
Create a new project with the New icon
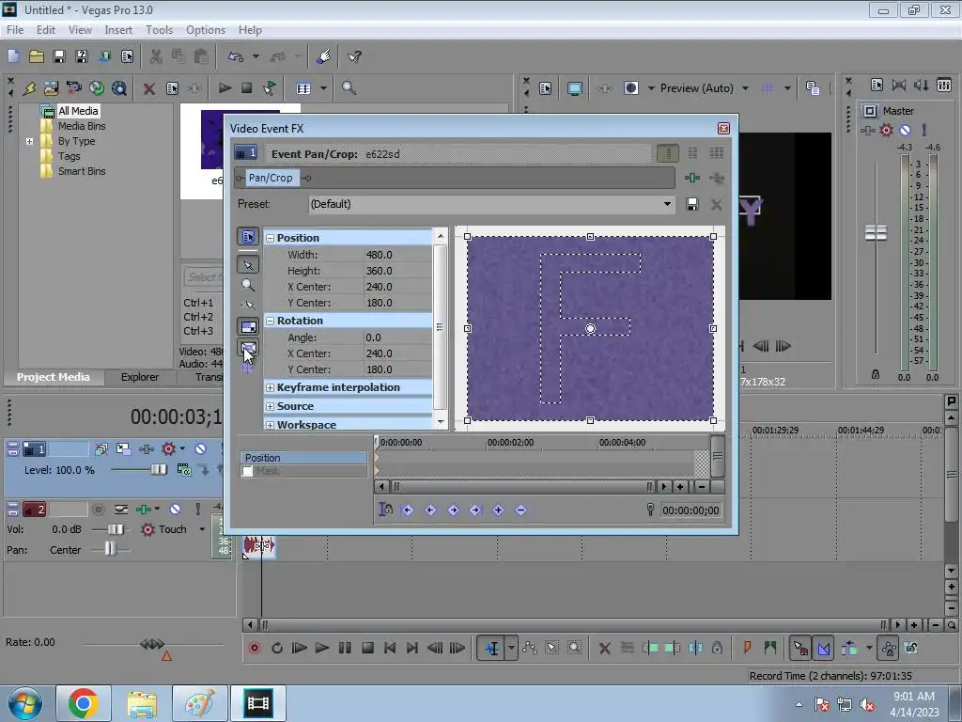[x=13, y=57]
